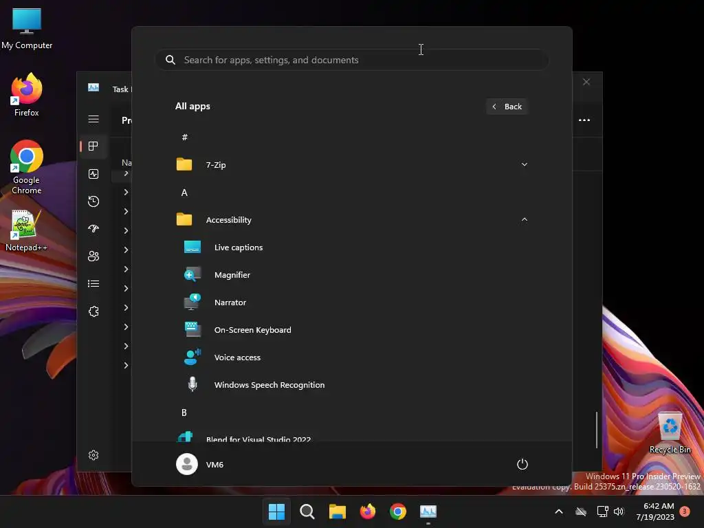The image size is (704, 528).
Task: Open Task Manager Users page icon
Action: tap(93, 256)
